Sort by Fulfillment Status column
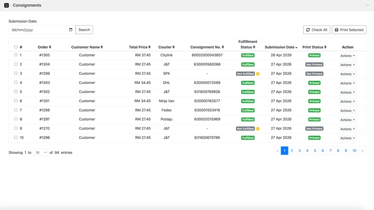374x210 pixels. click(248, 44)
